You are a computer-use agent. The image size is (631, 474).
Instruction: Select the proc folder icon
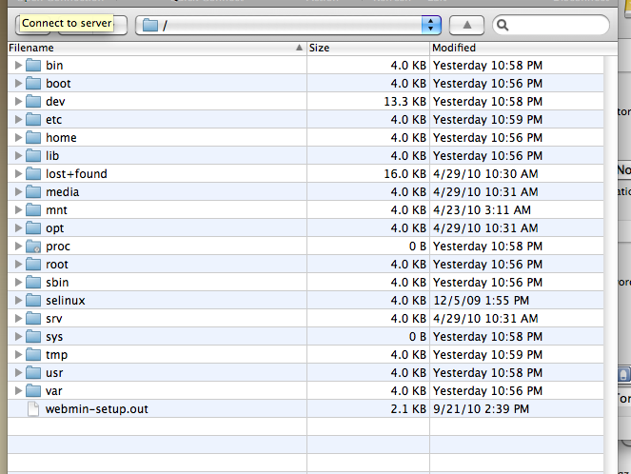click(x=34, y=247)
